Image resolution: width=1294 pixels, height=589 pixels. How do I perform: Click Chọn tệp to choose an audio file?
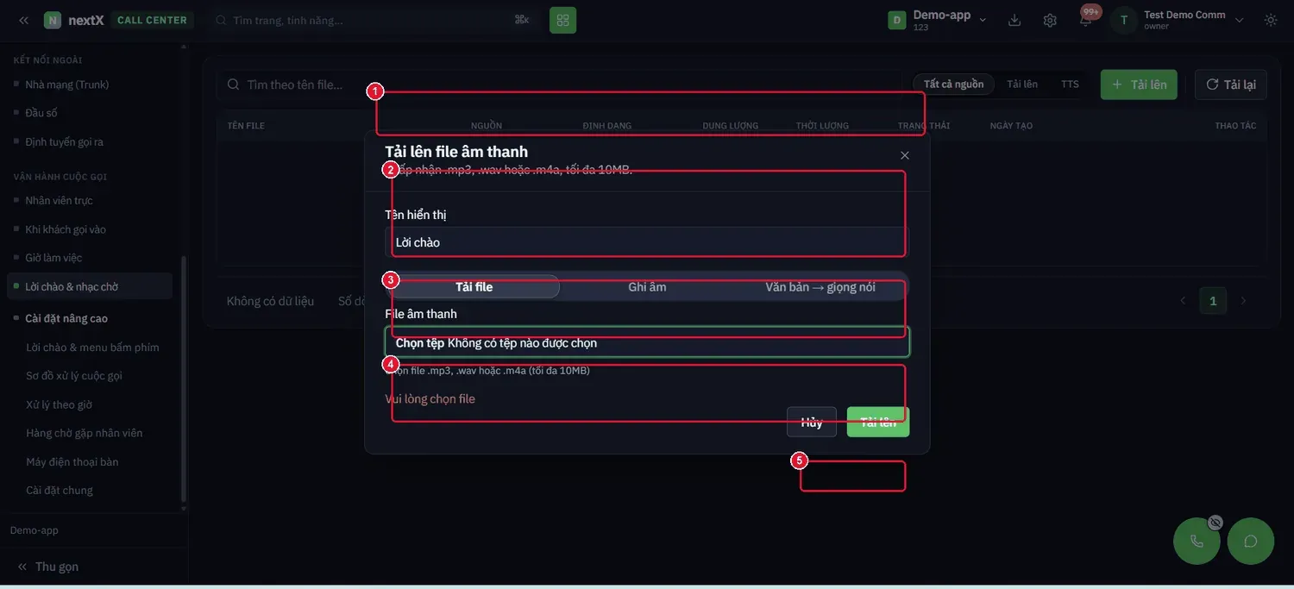coord(419,343)
